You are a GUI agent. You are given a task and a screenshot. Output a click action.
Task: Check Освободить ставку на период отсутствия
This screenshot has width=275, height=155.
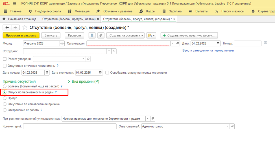[x=107, y=73]
